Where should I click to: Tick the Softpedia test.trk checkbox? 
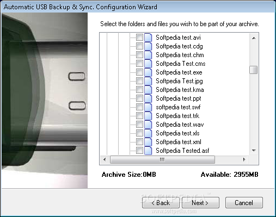coord(139,116)
